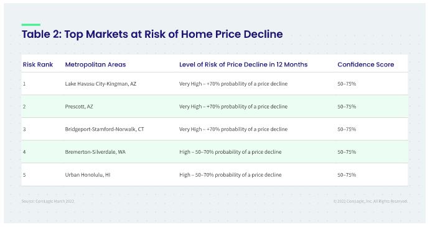Select the Urban Honolulu, HI cell
430x227 pixels.
(88, 175)
